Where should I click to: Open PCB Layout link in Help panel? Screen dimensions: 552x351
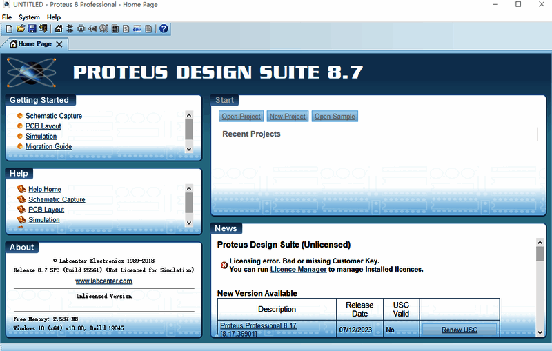coord(46,210)
